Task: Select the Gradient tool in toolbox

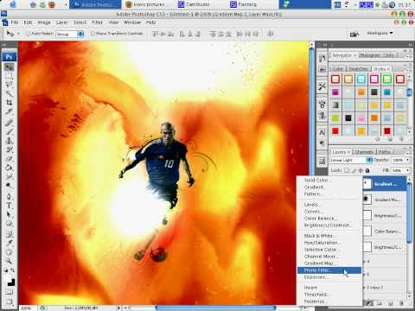Action: (10, 168)
